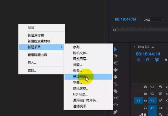Select 黑场视频... in the submenu
168x116 pixels.
[88, 77]
